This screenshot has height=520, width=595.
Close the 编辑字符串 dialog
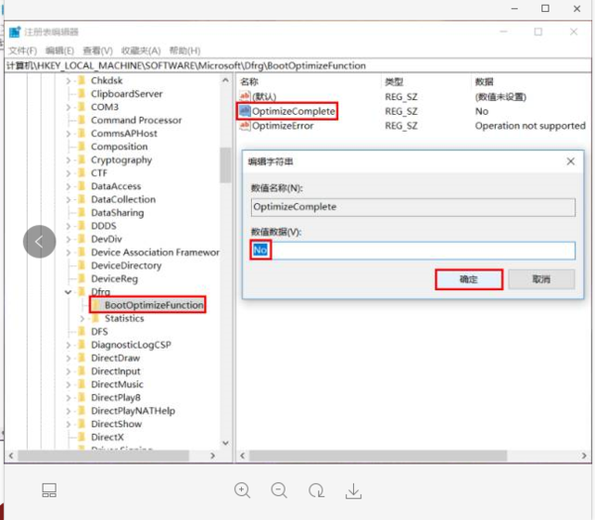tap(571, 160)
